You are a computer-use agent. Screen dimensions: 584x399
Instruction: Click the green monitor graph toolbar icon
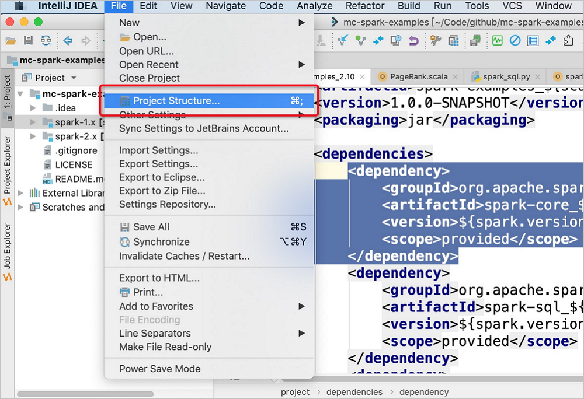(497, 40)
